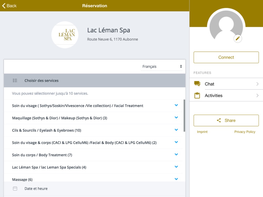The height and width of the screenshot is (197, 263).
Task: Click the chevron next to Chat
Action: pyautogui.click(x=257, y=84)
